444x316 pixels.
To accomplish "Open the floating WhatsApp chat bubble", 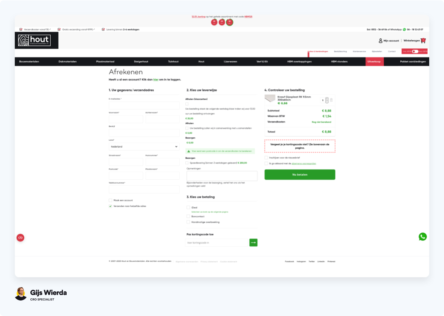I will [x=423, y=237].
